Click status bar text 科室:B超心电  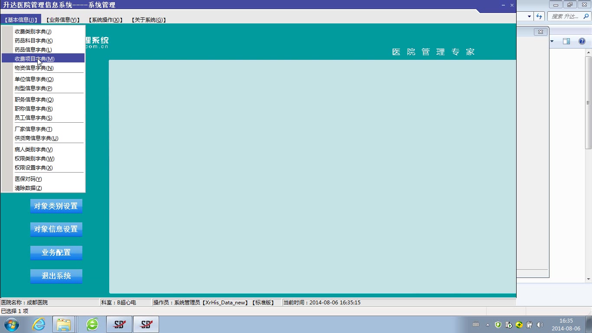click(x=119, y=302)
